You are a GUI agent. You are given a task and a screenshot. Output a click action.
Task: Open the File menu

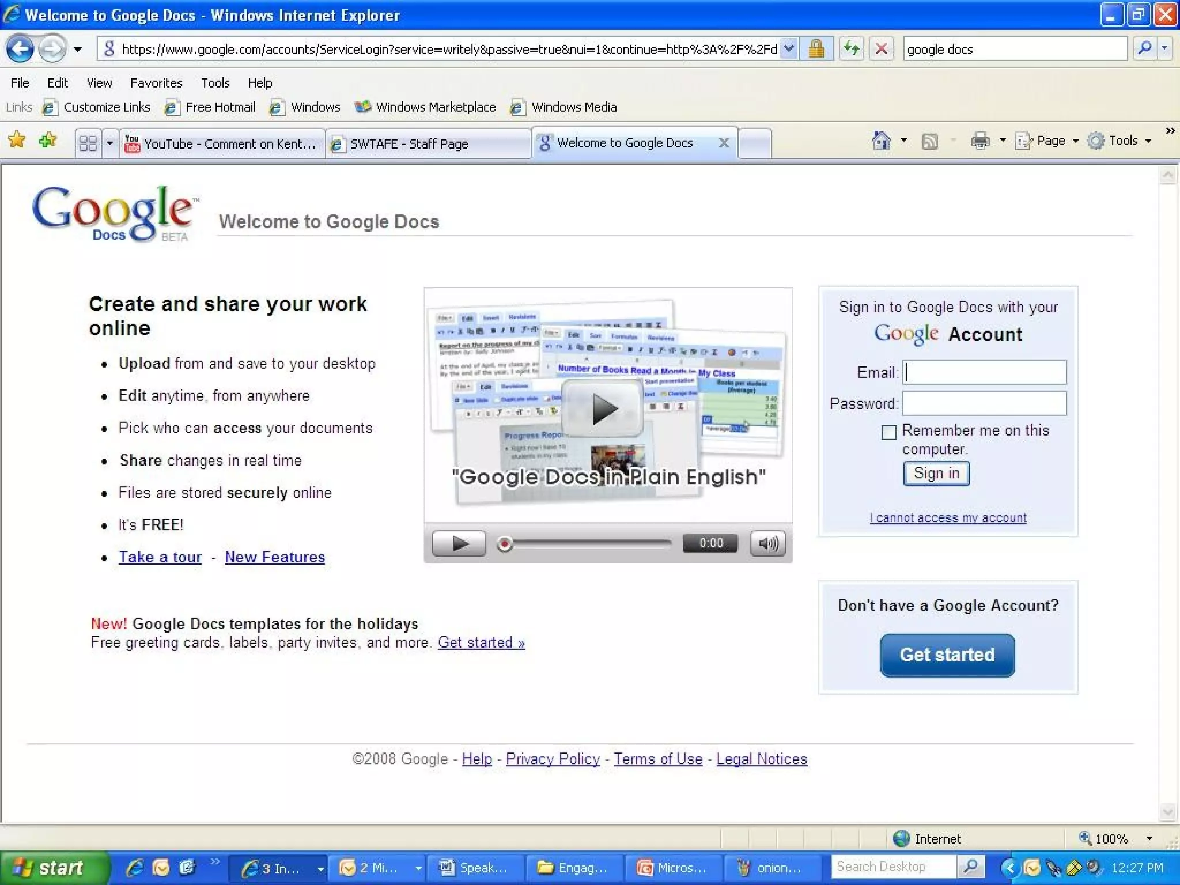click(20, 83)
